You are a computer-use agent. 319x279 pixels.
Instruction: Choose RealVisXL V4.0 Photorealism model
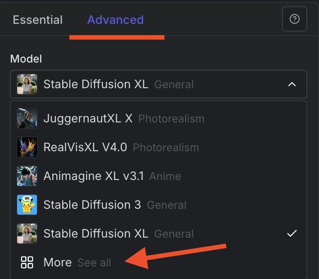[85, 147]
